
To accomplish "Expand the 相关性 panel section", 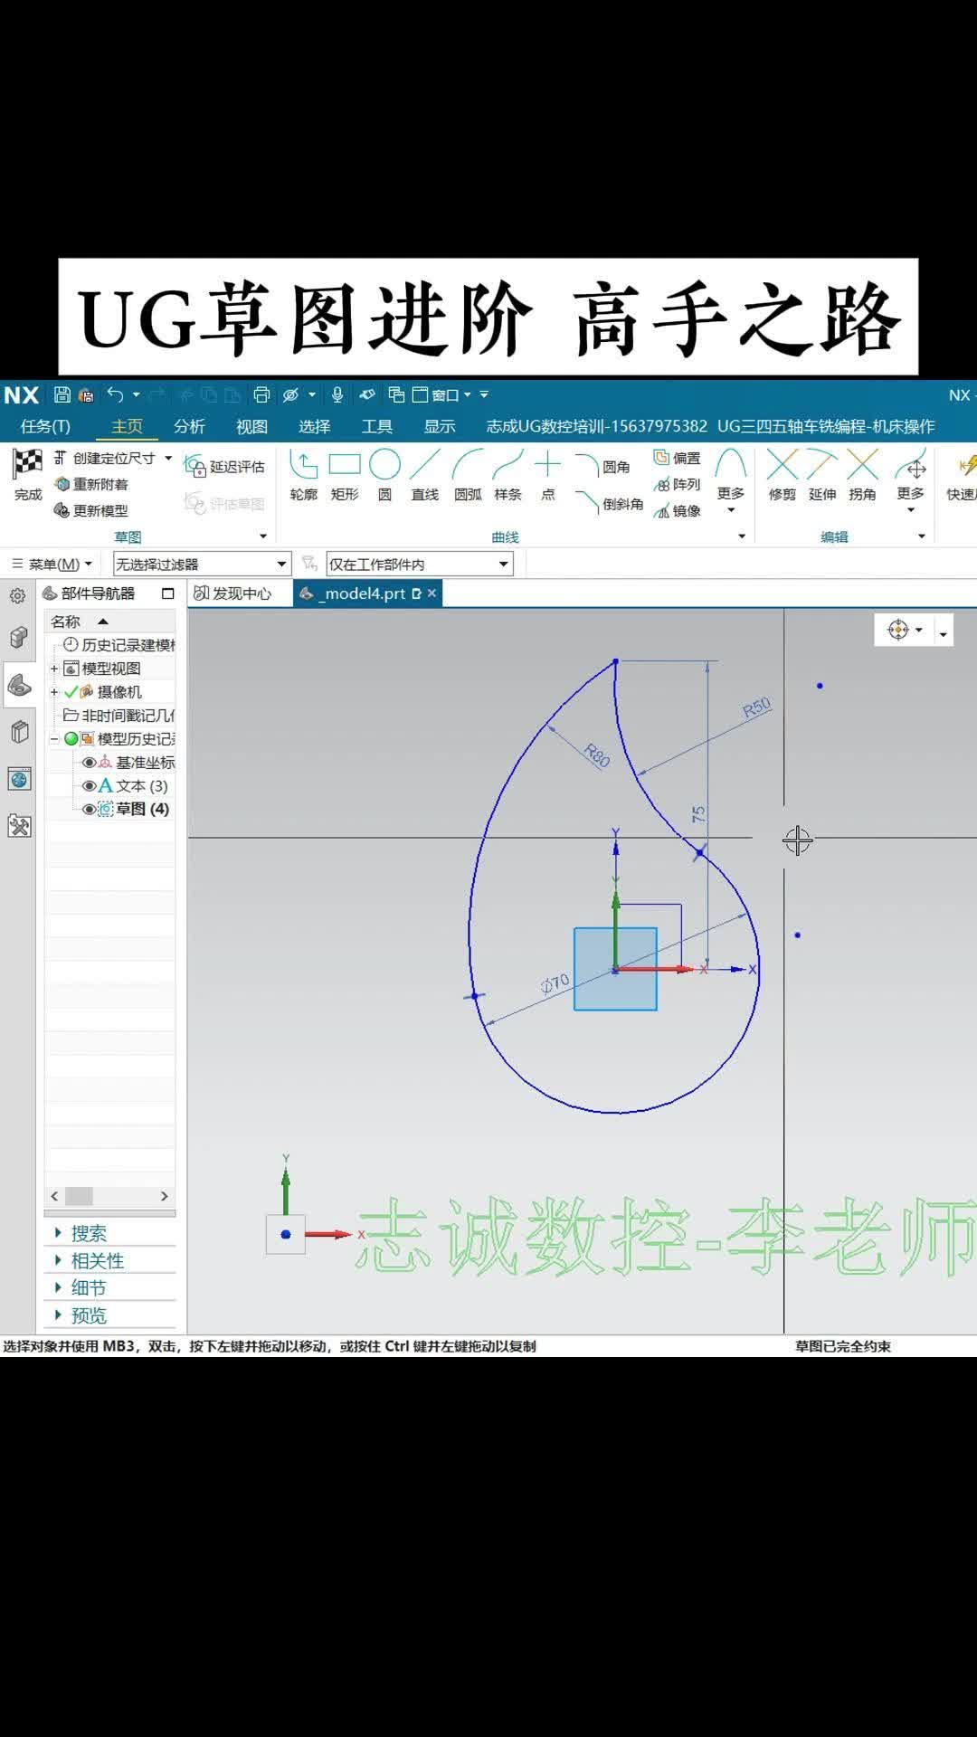I will 97,1260.
